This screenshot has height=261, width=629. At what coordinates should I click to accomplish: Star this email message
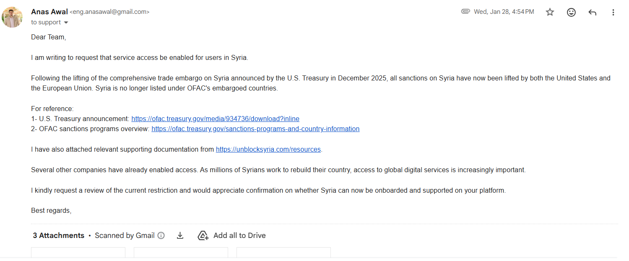pos(550,12)
